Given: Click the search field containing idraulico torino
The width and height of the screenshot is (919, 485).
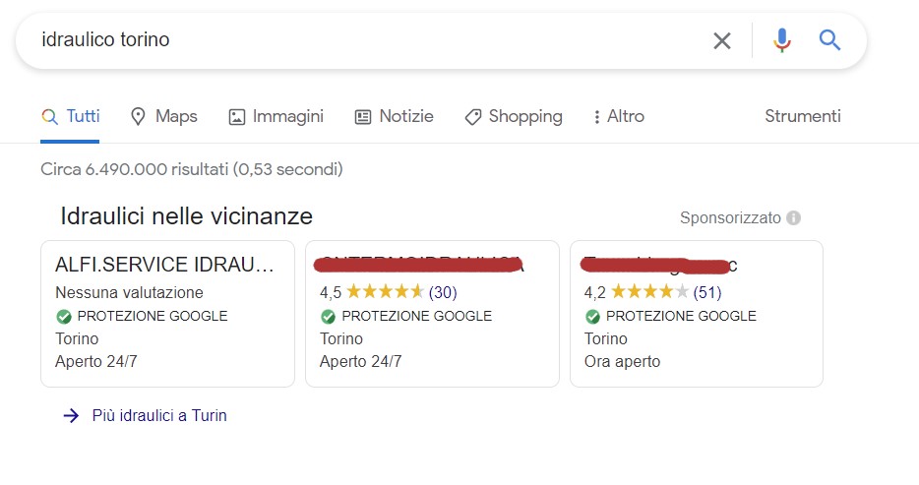Looking at the screenshot, I should point(364,40).
